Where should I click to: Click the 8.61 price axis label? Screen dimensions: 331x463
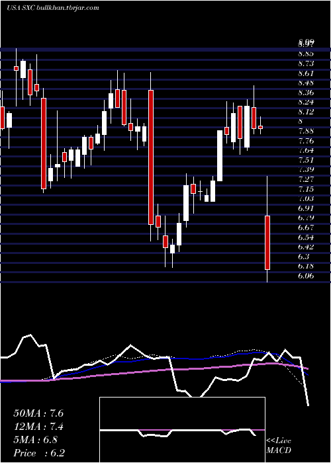click(x=306, y=73)
